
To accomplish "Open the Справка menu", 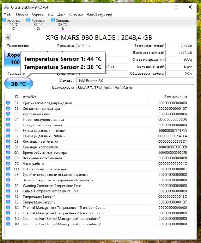I will click(76, 14).
